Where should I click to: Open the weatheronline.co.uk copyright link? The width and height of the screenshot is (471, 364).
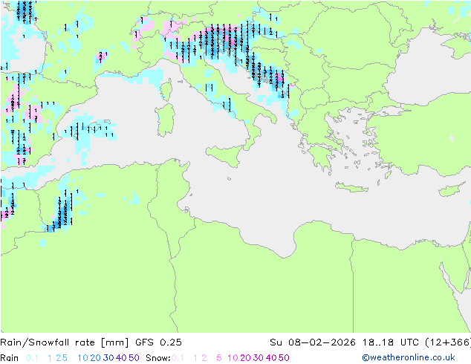point(409,357)
